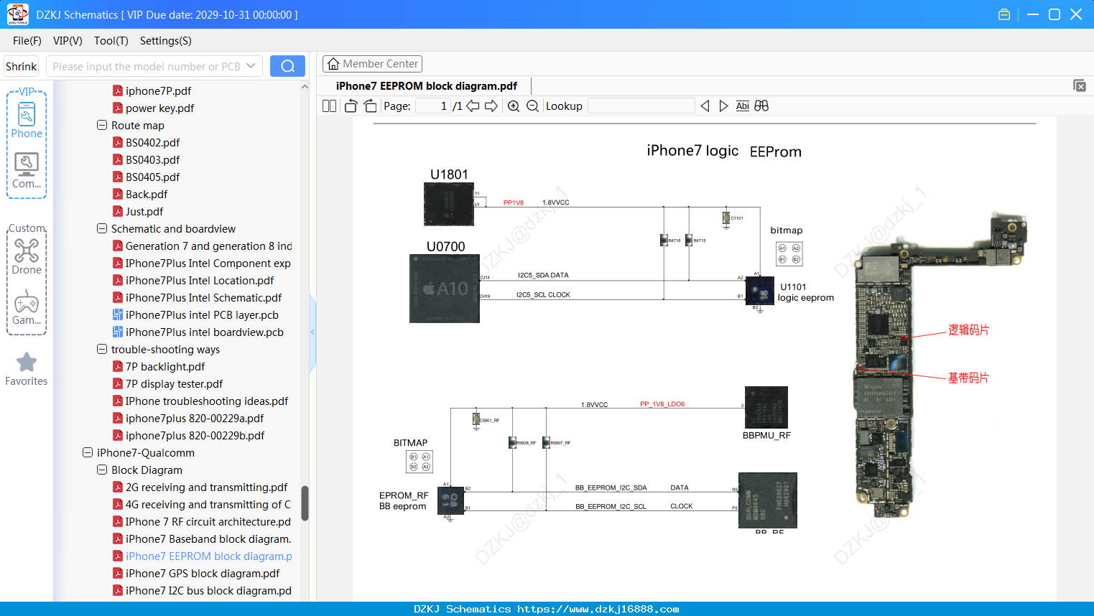
Task: Click the page number field
Action: (432, 106)
